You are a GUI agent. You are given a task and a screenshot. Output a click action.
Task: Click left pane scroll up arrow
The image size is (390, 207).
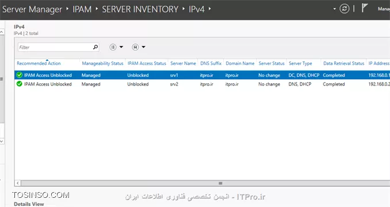2,32
